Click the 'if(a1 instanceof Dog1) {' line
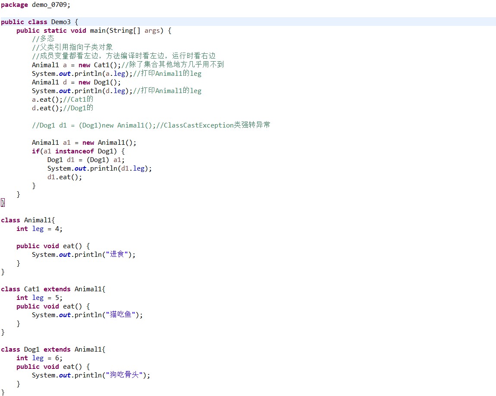This screenshot has width=496, height=396. pos(78,151)
